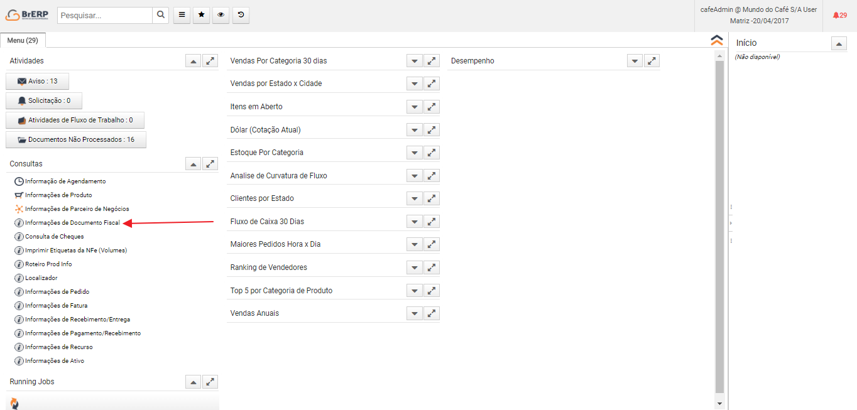This screenshot has width=857, height=410.
Task: Open the hamburger menu icon
Action: pos(181,16)
